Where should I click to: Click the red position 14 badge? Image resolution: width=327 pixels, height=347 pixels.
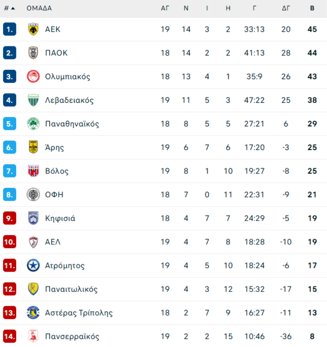(9, 336)
